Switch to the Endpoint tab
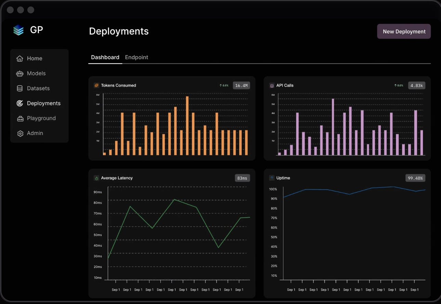Screen dimensions: 441x304 [x=136, y=57]
